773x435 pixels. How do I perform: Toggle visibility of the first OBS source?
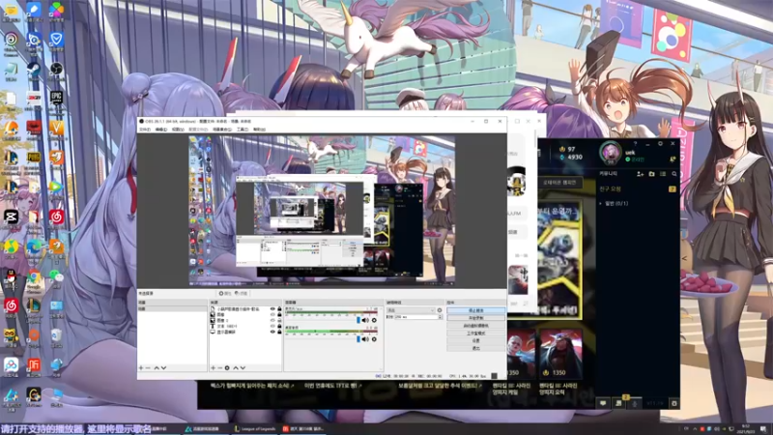pos(272,309)
